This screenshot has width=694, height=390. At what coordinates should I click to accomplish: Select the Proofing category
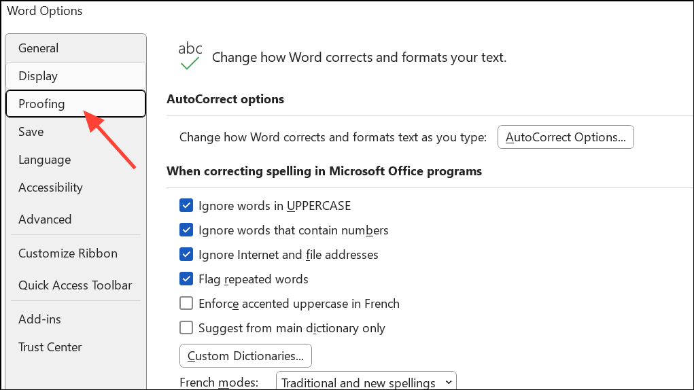tap(42, 104)
